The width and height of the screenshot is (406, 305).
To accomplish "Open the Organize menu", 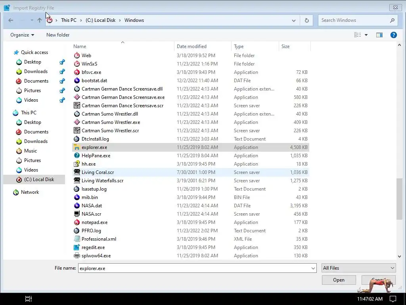I will coord(22,35).
